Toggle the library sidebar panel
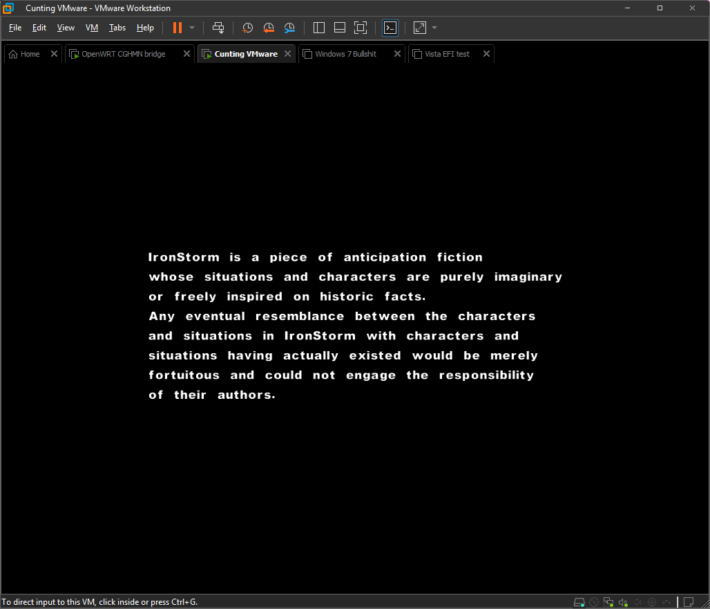Image resolution: width=710 pixels, height=609 pixels. tap(319, 28)
